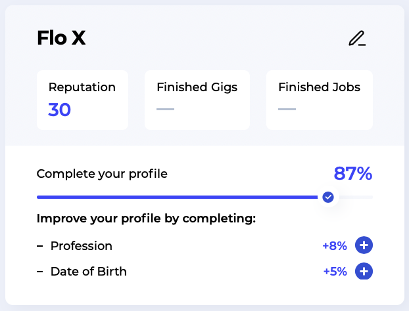
Task: Click the +5% Date of Birth bonus
Action: [x=335, y=272]
